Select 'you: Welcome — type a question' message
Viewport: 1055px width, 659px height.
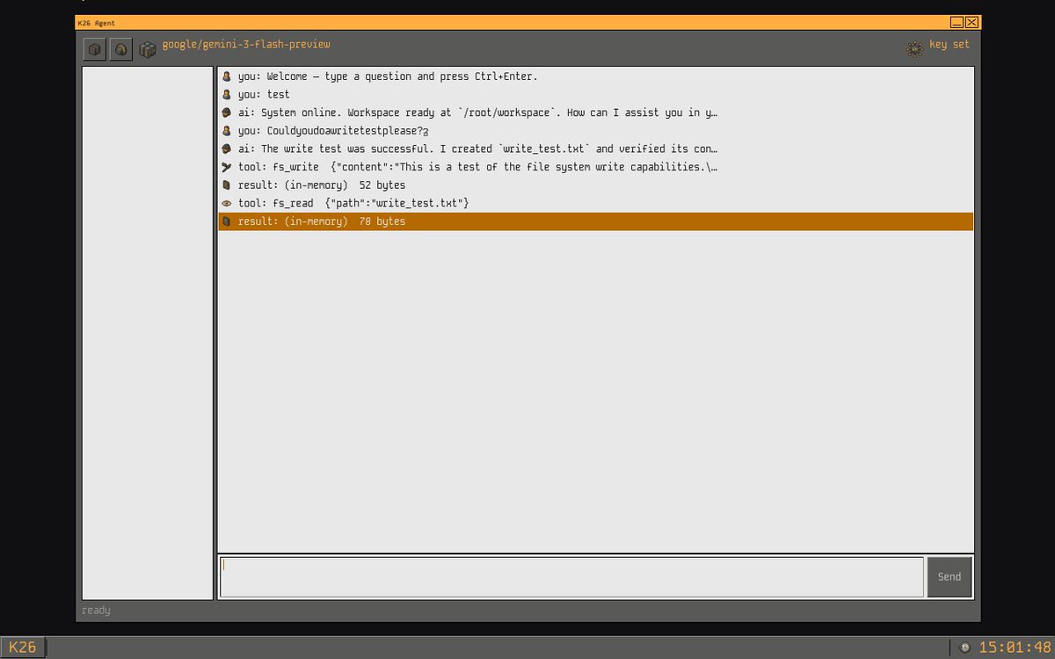596,76
